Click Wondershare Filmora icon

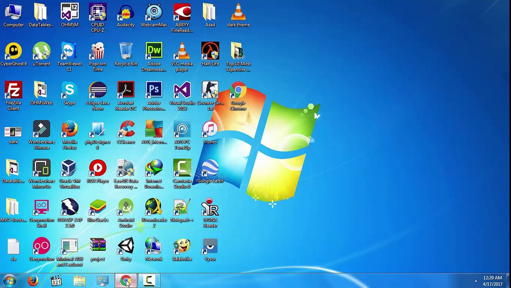pos(42,135)
